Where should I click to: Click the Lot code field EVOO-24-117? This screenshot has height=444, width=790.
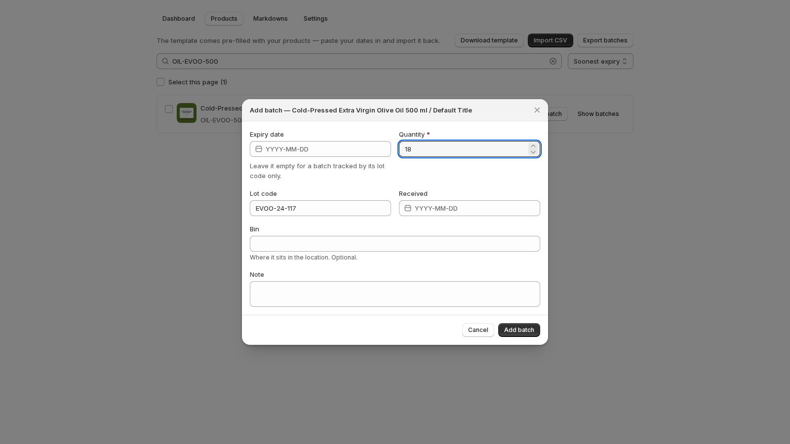[320, 208]
